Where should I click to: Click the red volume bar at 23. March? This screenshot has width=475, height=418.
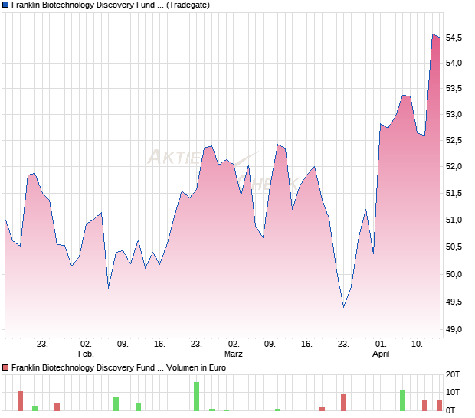pyautogui.click(x=343, y=403)
